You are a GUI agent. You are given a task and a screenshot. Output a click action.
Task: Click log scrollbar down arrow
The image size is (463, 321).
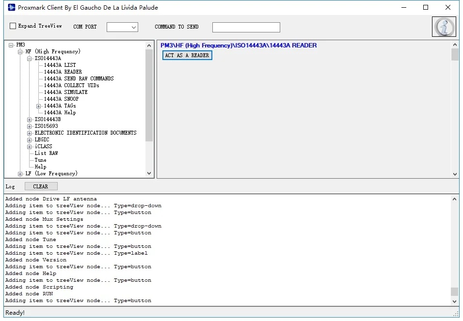pos(454,301)
